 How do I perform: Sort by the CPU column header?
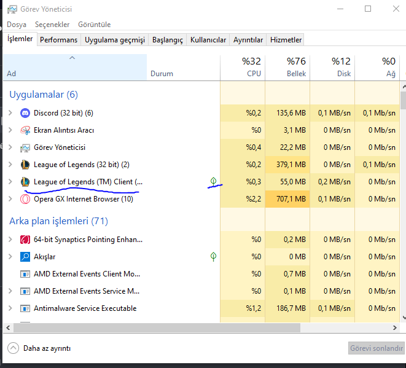[243, 68]
